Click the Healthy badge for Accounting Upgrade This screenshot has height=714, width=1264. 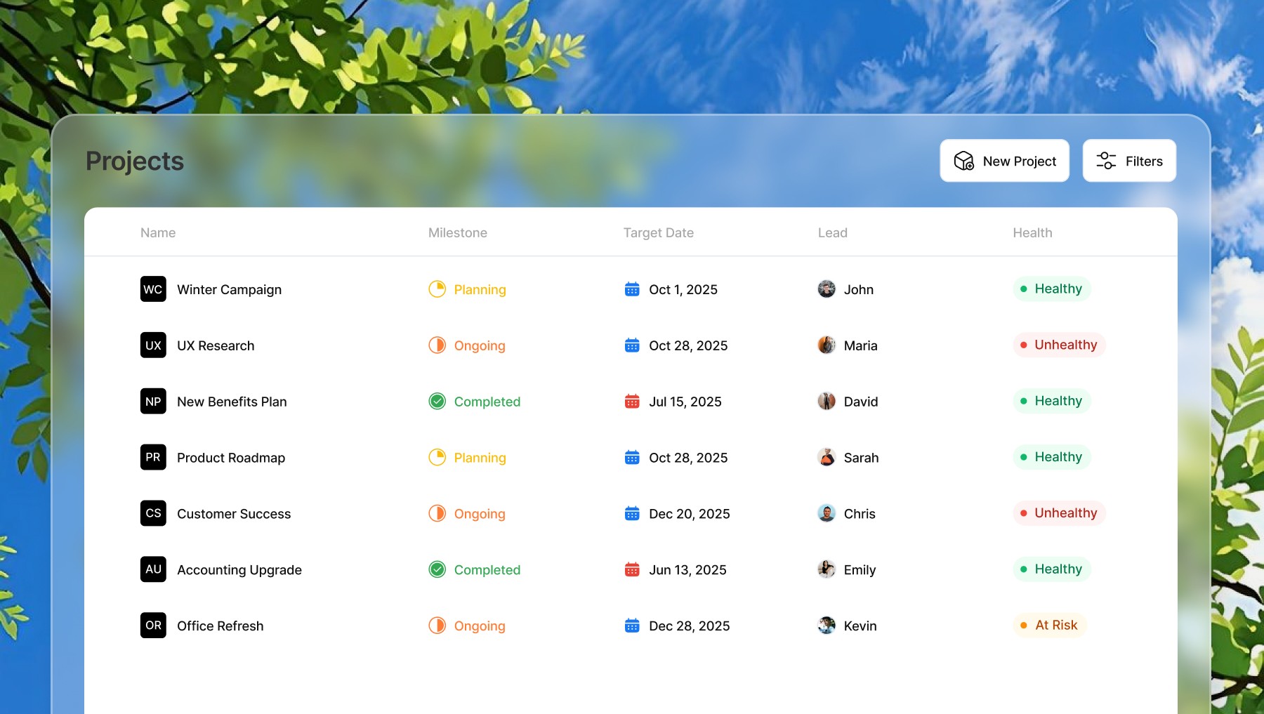pos(1051,569)
